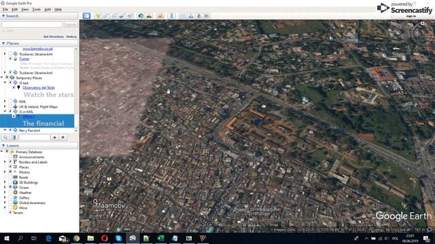Click the Places list scroll-down arrow
The image size is (435, 244).
(76, 130)
